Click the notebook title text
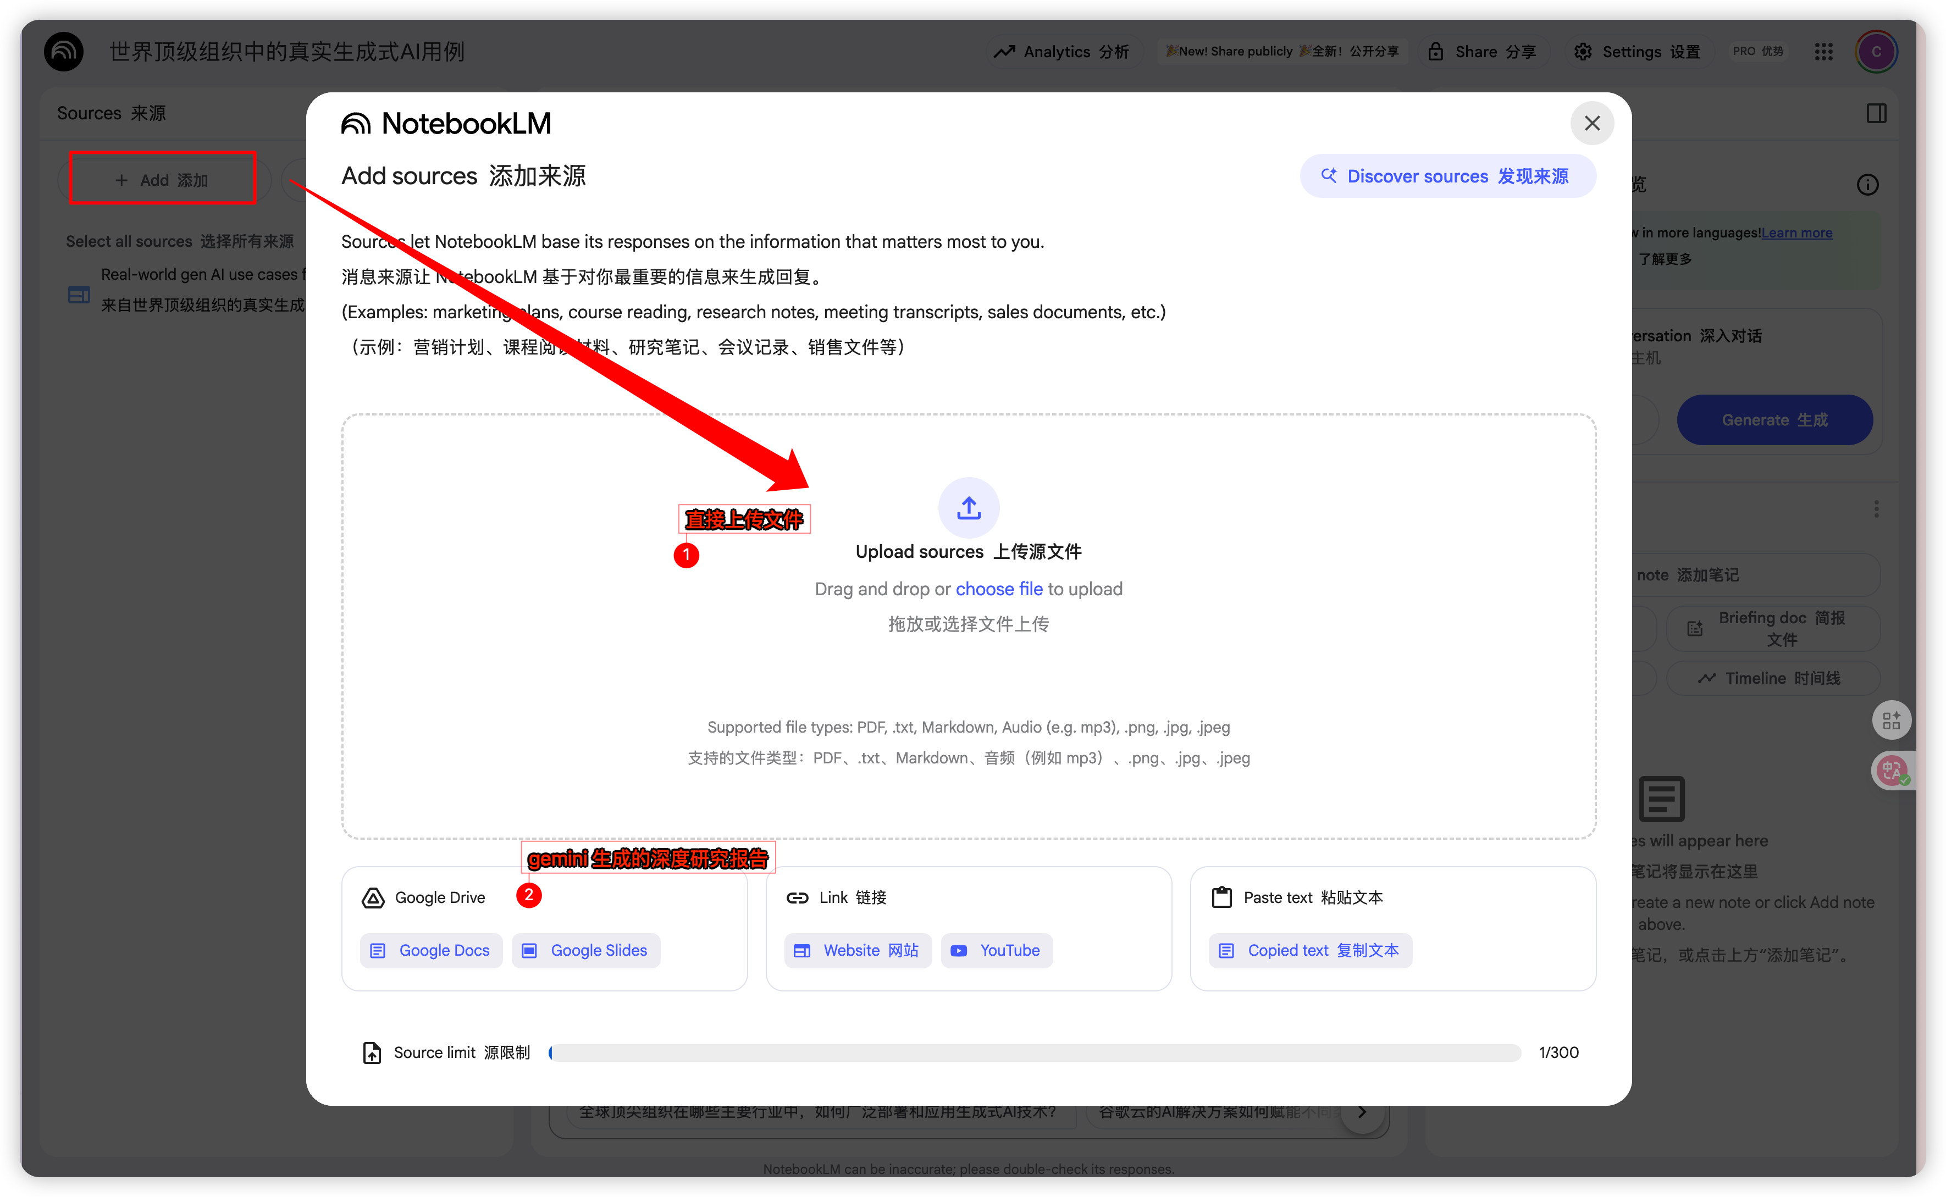Viewport: 1946px width, 1197px height. tap(286, 52)
